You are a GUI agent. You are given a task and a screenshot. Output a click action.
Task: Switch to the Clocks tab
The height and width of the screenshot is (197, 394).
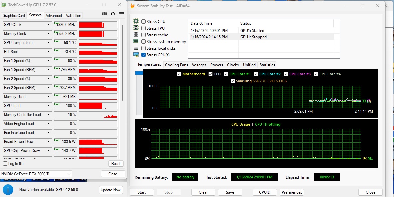(233, 65)
